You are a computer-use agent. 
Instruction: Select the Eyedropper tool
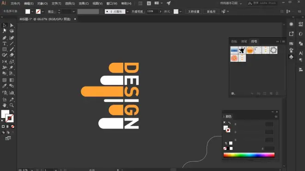coord(4,86)
